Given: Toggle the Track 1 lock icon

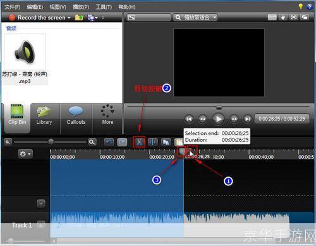Looking at the screenshot, I should point(41,224).
